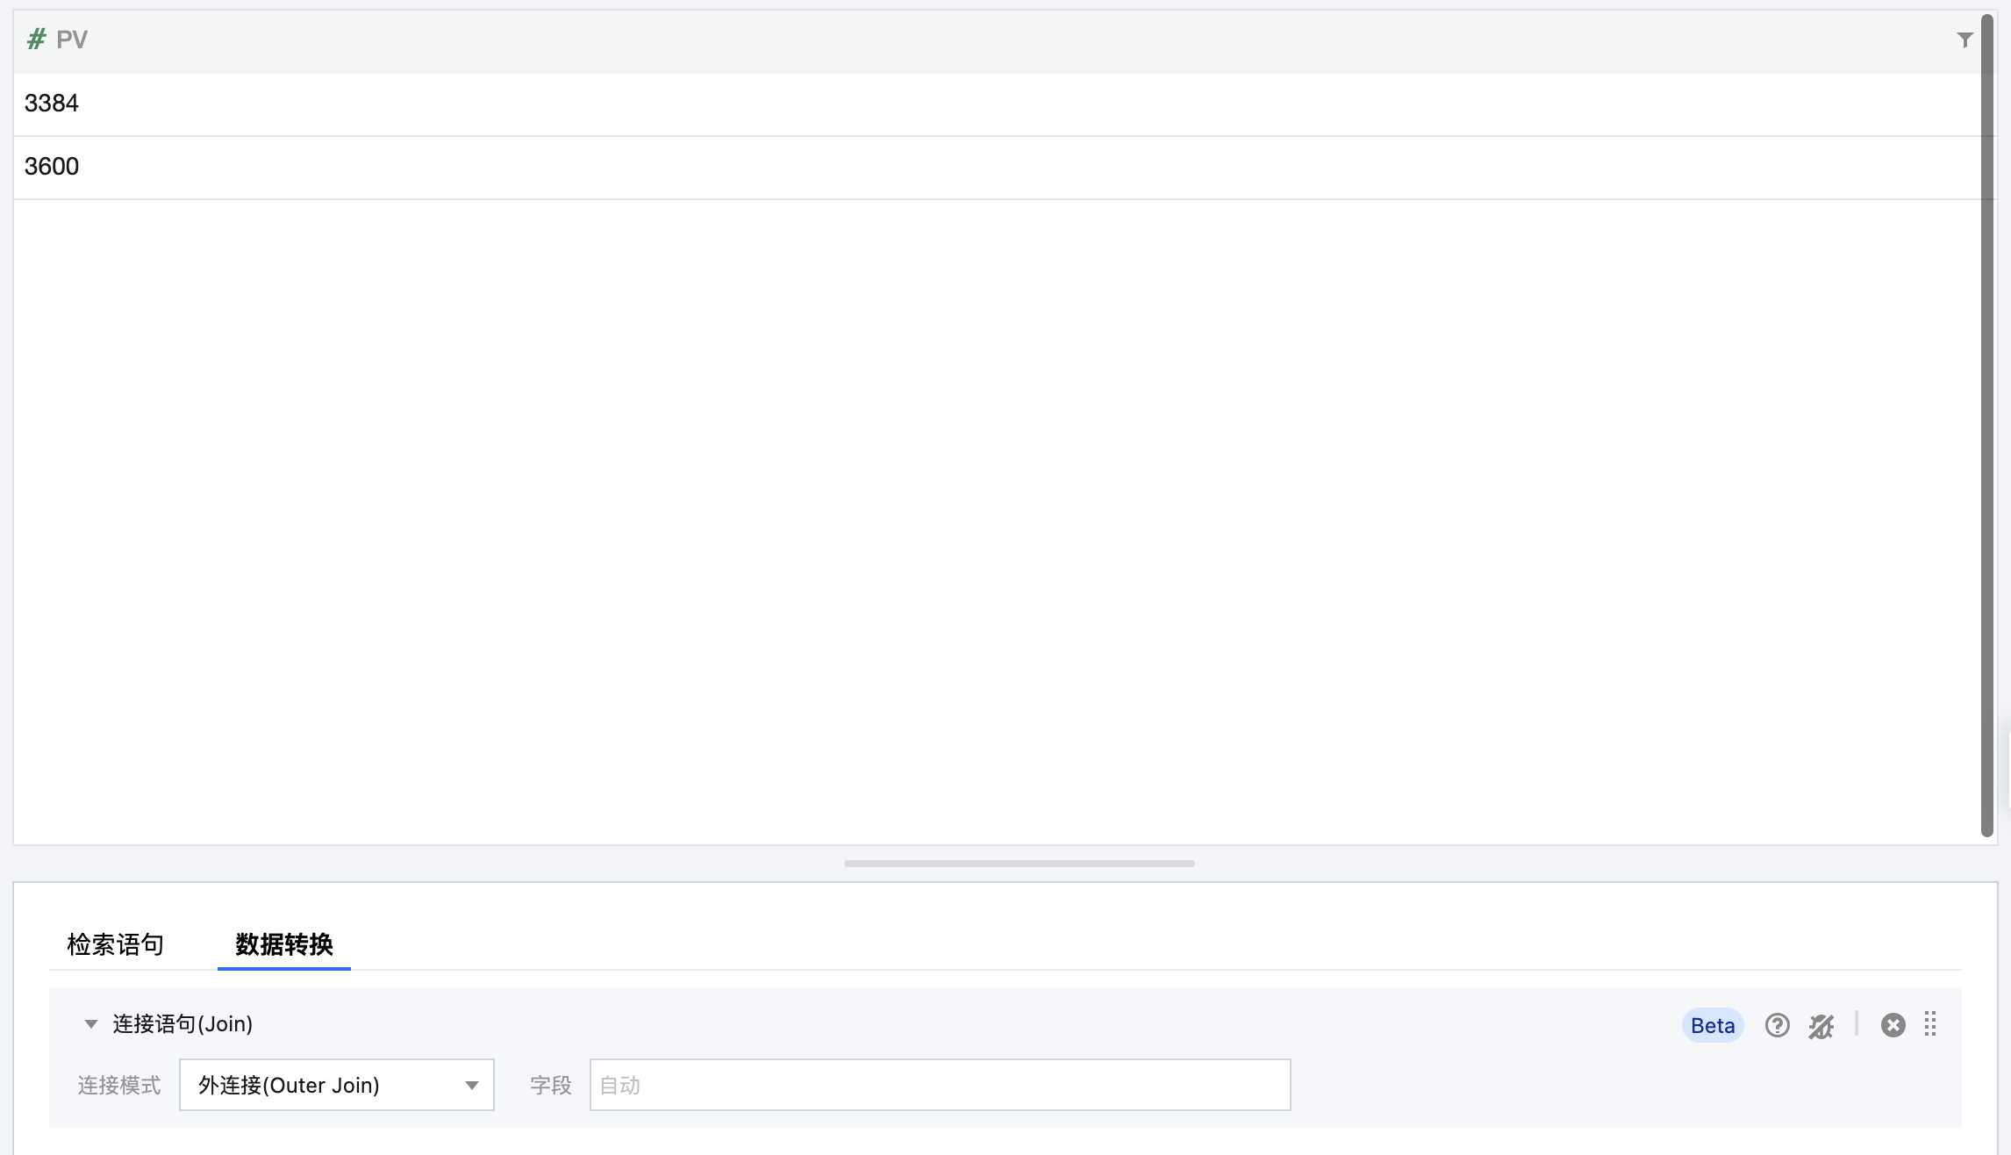Select the table row with value 3384
Viewport: 2011px width, 1155px height.
tap(52, 104)
